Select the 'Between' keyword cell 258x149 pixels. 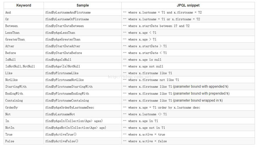[x=12, y=26]
